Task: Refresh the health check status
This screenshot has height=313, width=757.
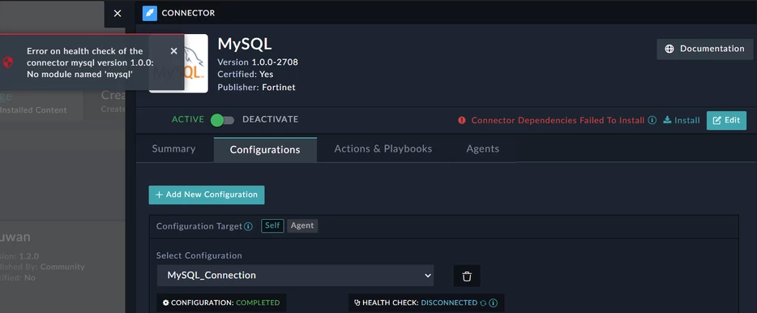Action: pos(483,302)
